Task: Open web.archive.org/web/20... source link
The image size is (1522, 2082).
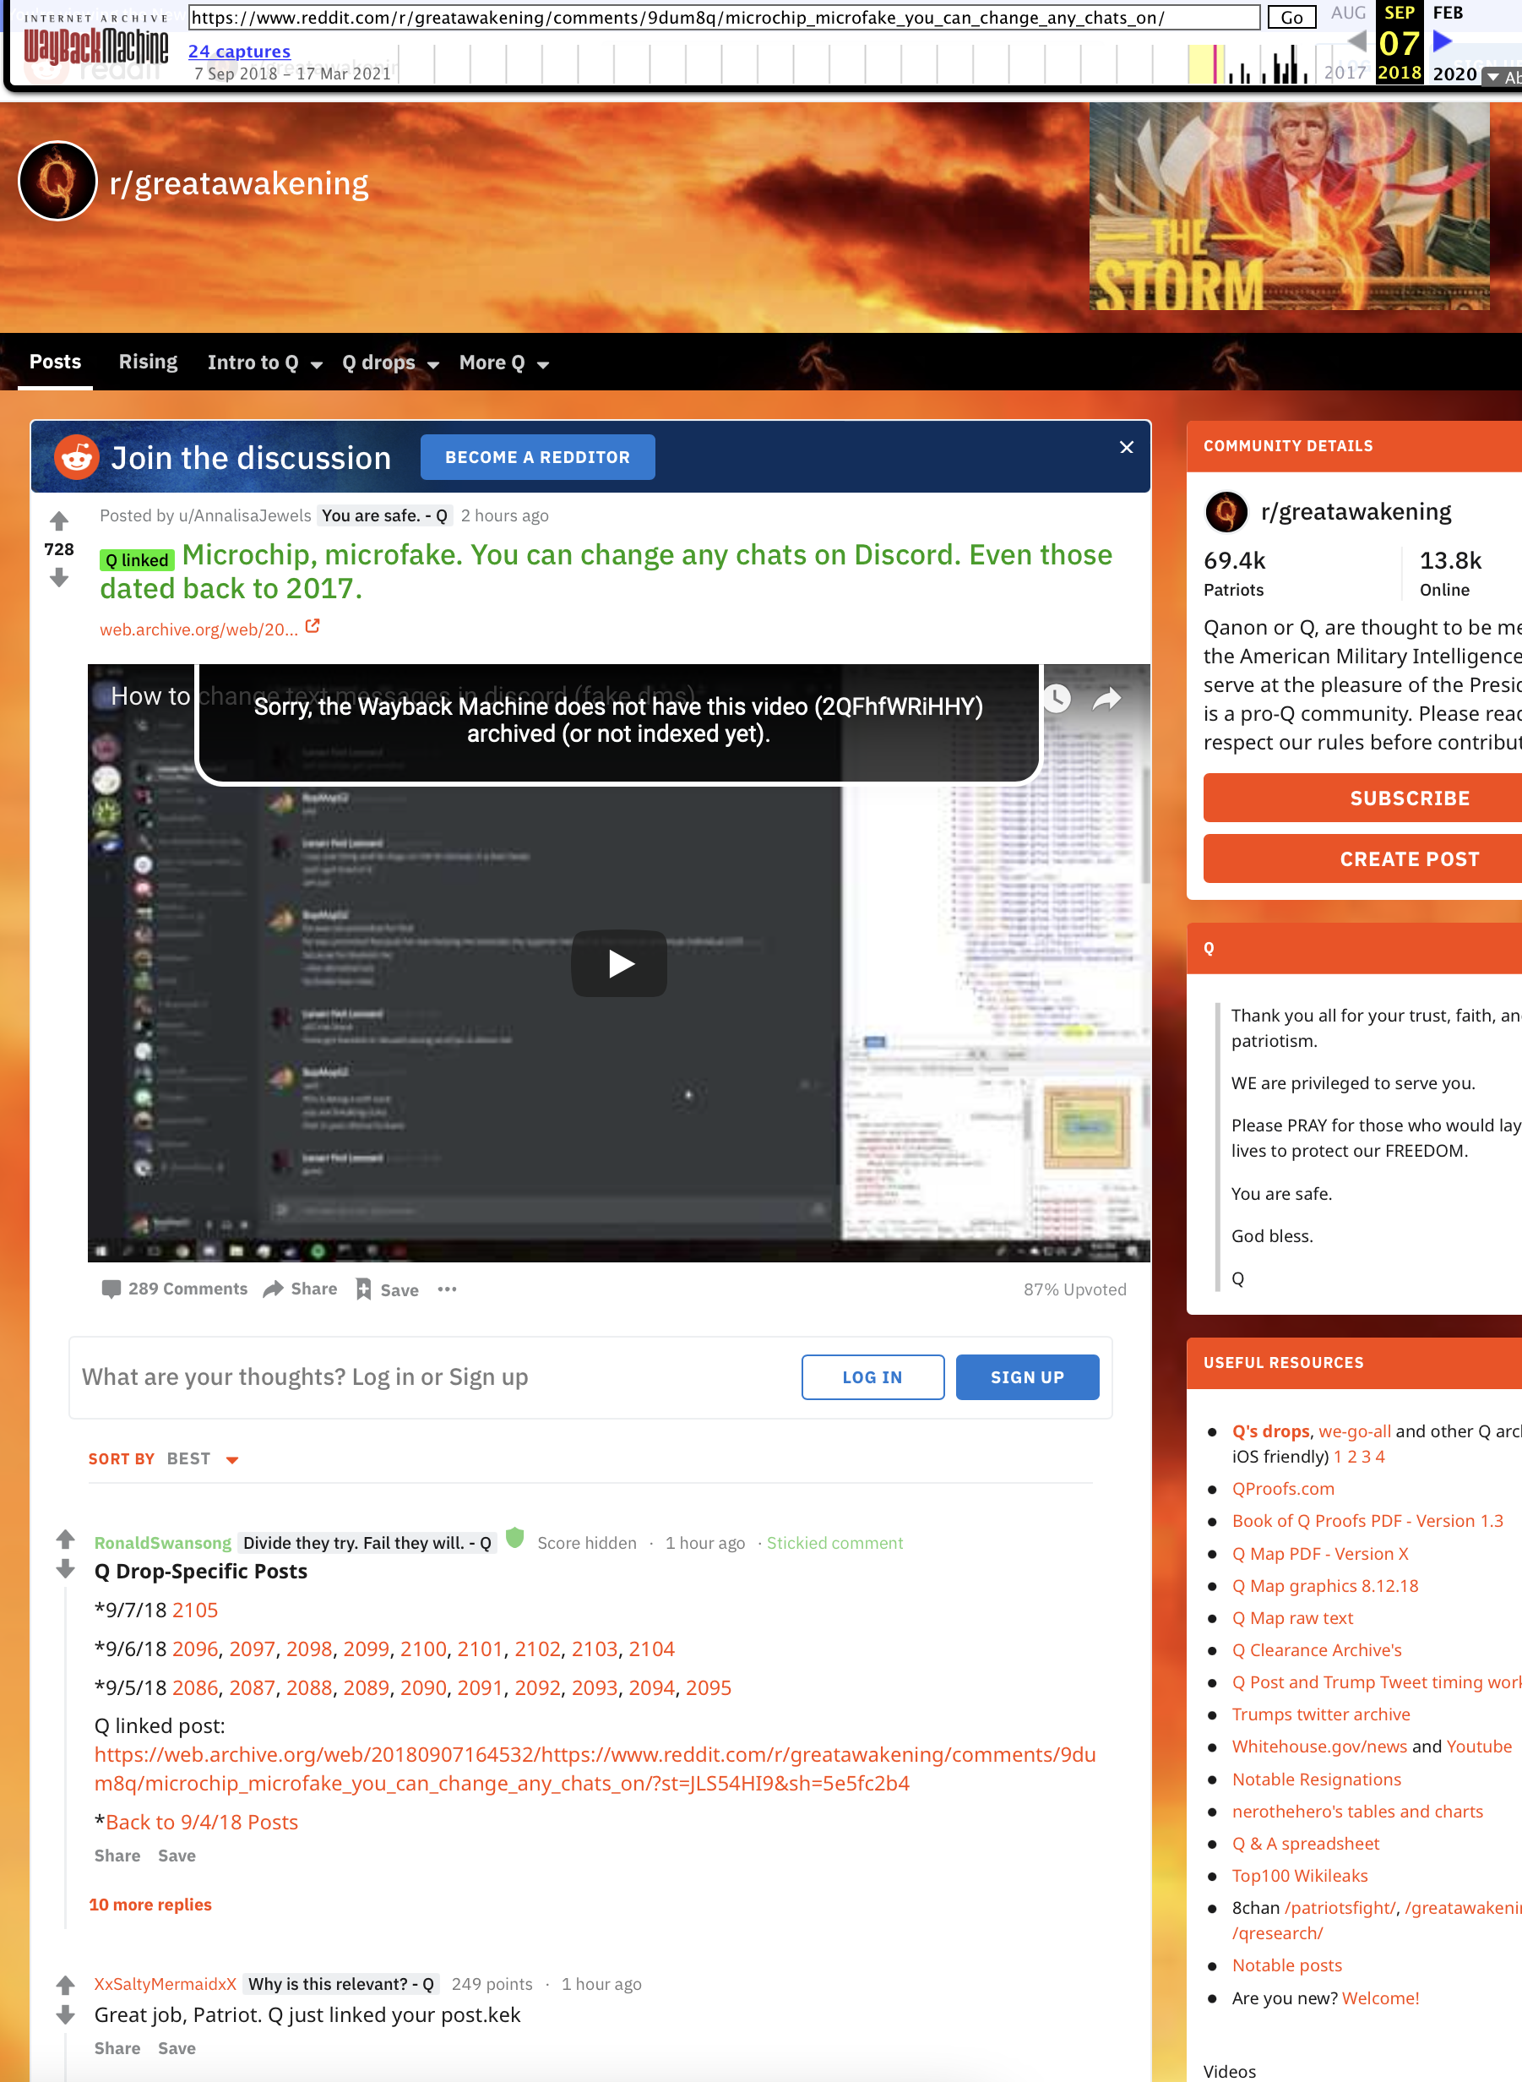Action: pos(199,630)
